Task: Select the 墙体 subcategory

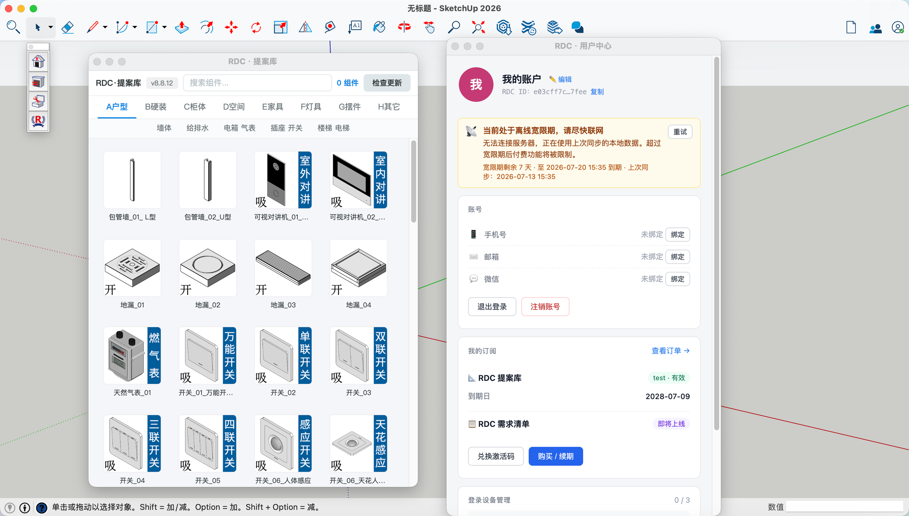Action: 164,128
